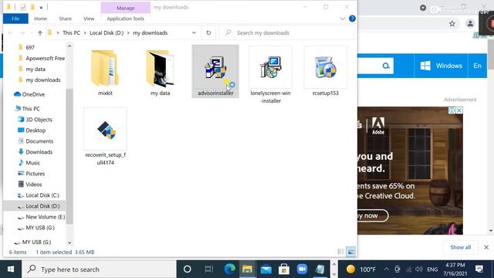
Task: Open browser profile icon
Action: 470,24
